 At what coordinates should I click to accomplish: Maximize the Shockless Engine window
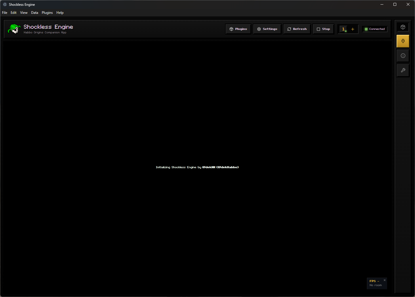[395, 5]
